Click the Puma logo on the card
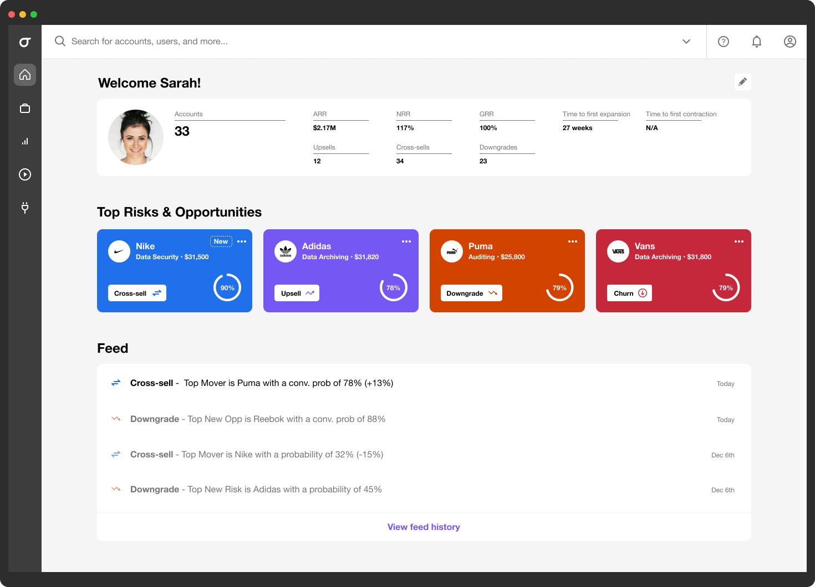Image resolution: width=815 pixels, height=587 pixels. tap(452, 251)
